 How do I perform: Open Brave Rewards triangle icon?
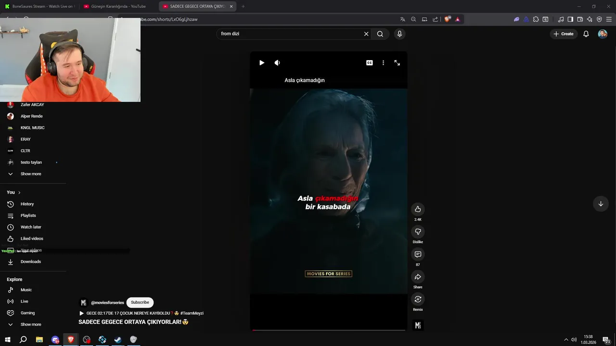(458, 19)
